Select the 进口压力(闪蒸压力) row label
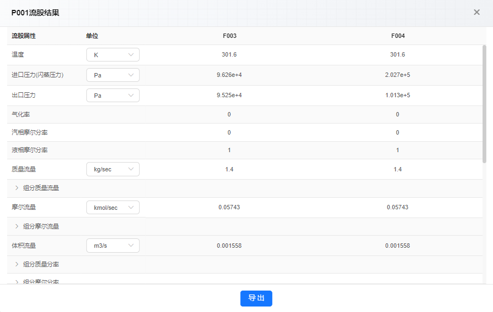 pyautogui.click(x=38, y=75)
